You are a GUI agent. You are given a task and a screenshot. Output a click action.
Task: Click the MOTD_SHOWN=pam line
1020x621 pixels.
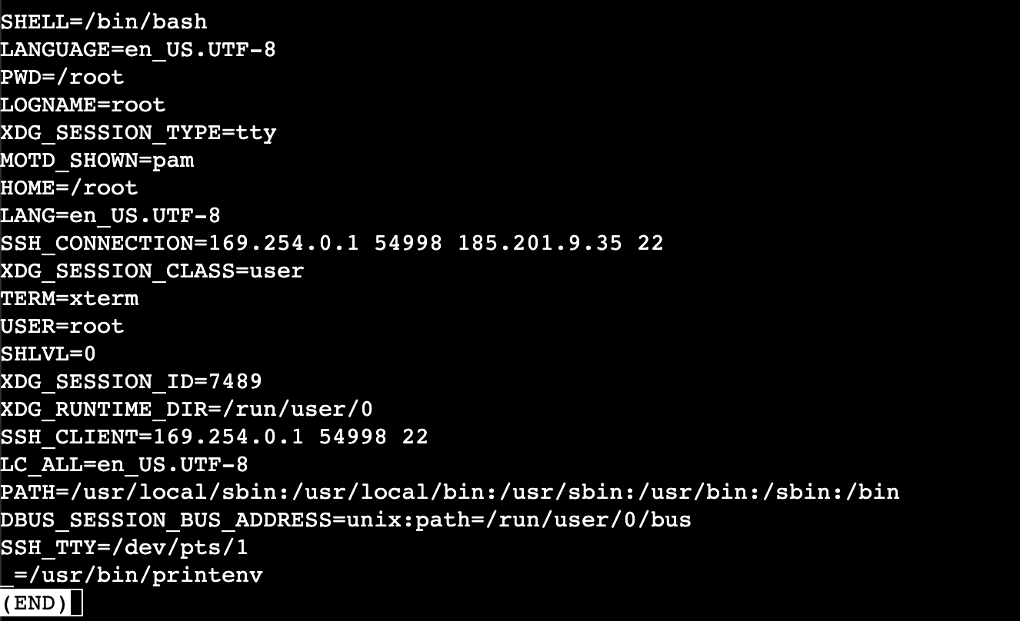[97, 160]
